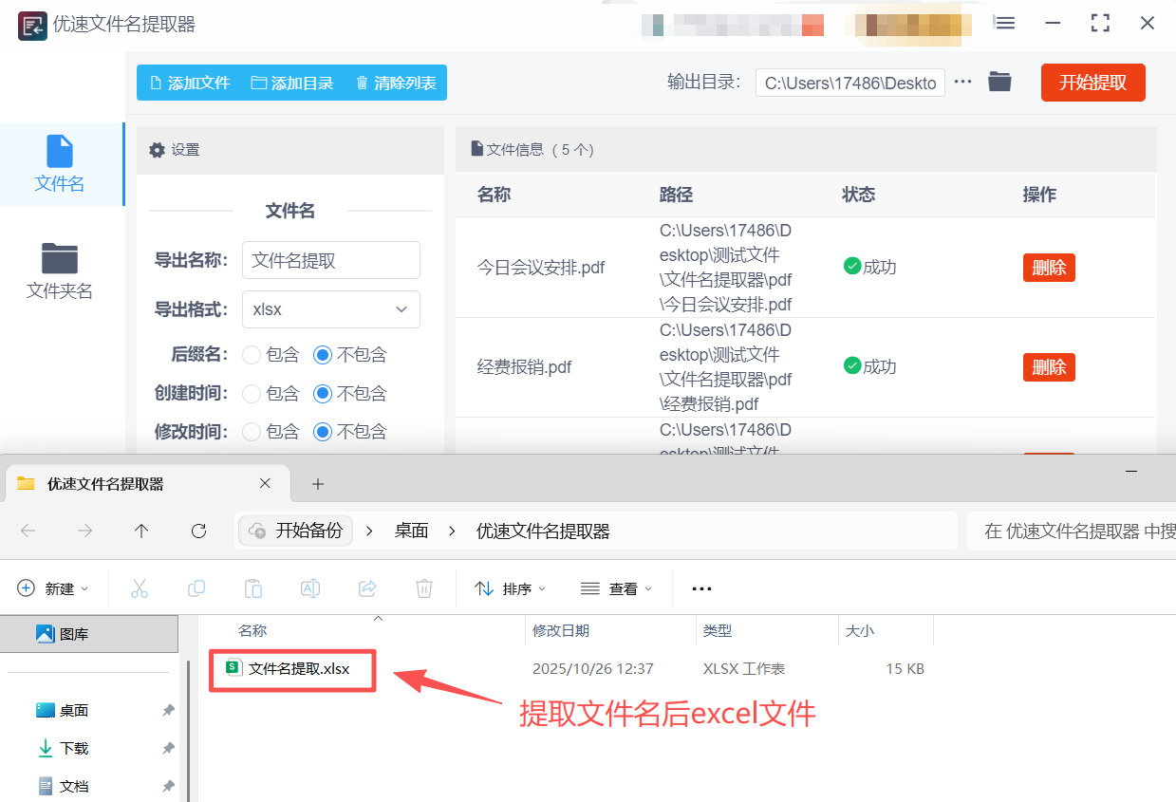Viewport: 1176px width, 802px height.
Task: Open the app hamburger menu icon
Action: [x=1005, y=23]
